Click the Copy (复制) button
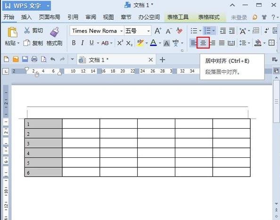 [33, 43]
